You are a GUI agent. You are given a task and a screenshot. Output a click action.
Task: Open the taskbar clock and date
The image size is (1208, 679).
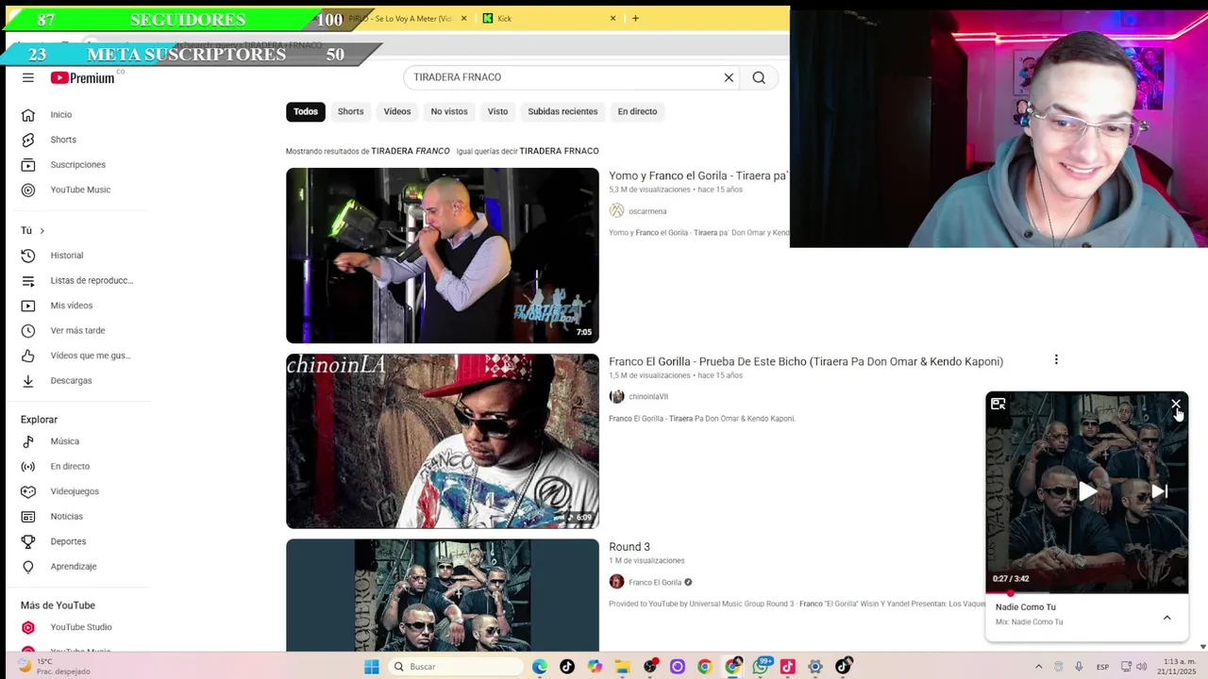[x=1180, y=667]
